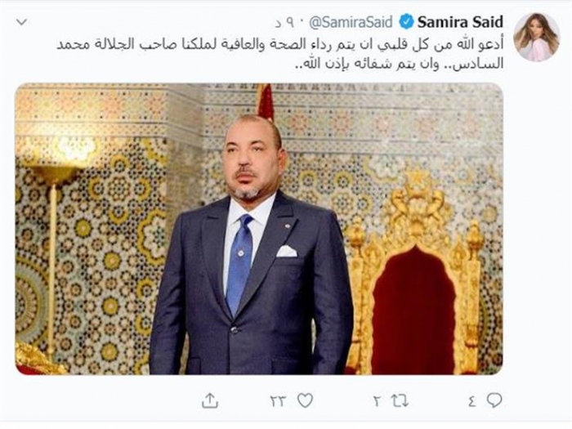Click the red flag in the photo
The width and height of the screenshot is (572, 429).
tap(266, 102)
